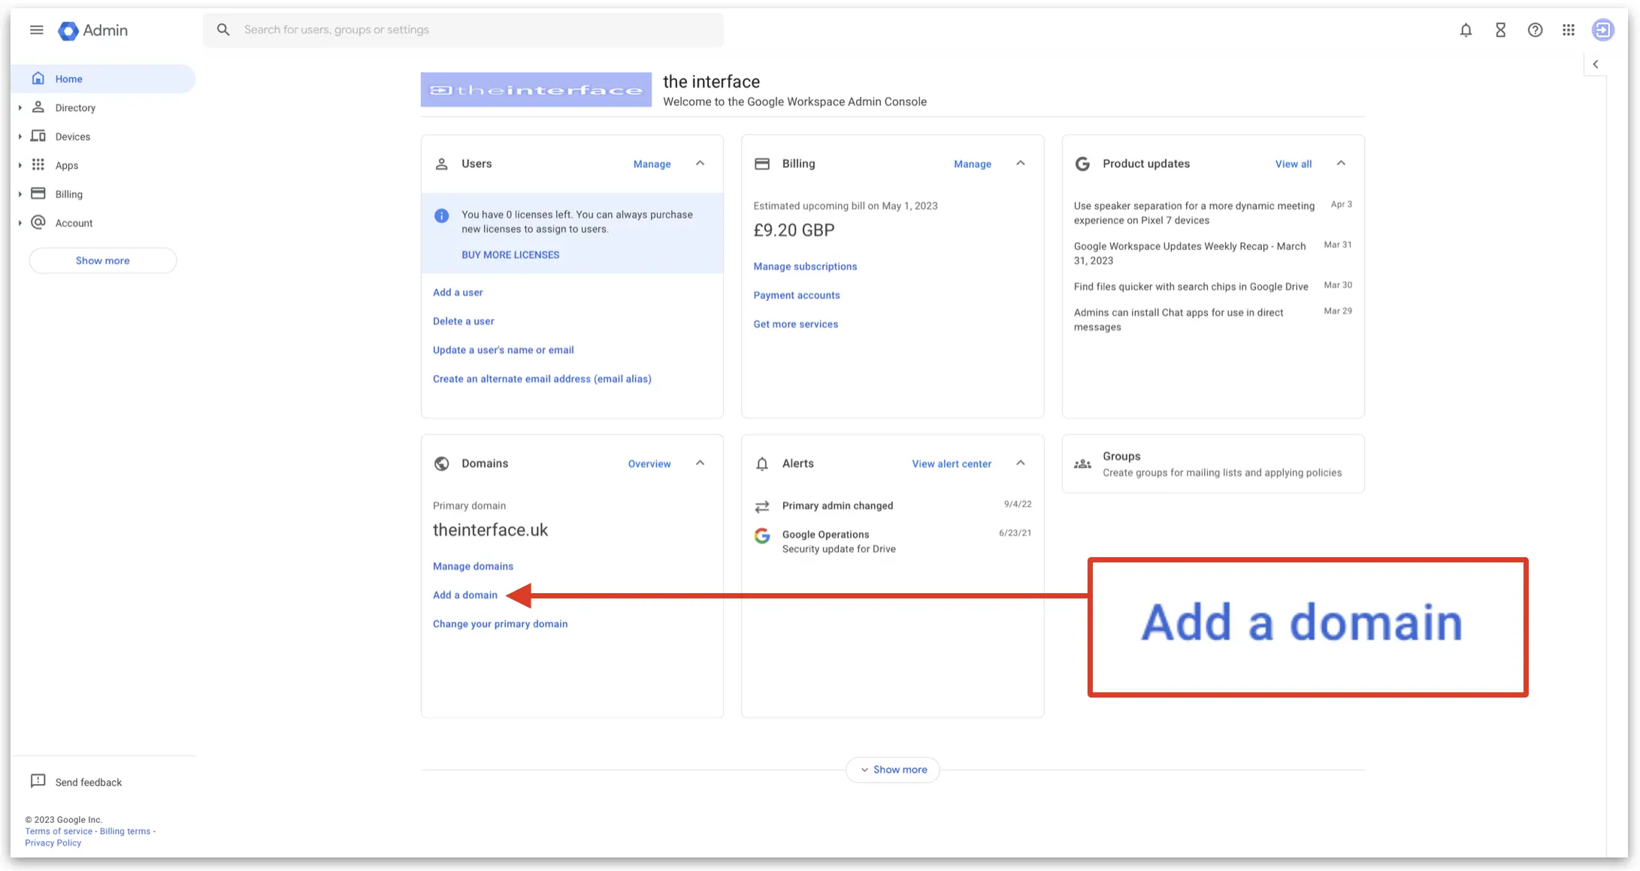Click the Product updates Google icon
Viewport: 1640px width, 871px height.
(1082, 164)
